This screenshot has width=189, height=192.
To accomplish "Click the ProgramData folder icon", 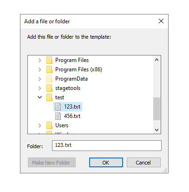I will (x=49, y=79).
